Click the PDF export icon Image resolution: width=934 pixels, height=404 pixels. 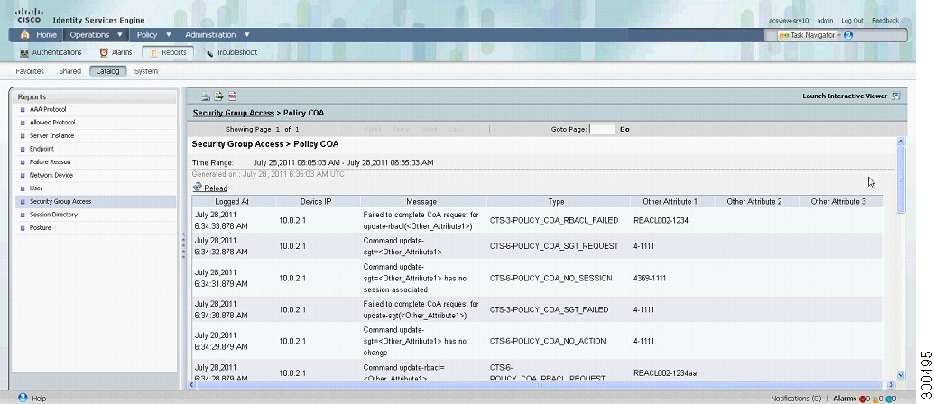pos(232,96)
